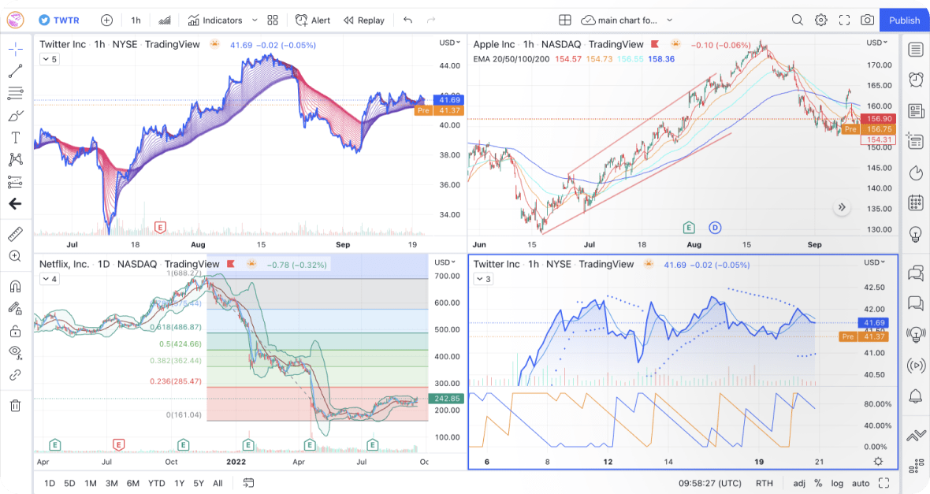This screenshot has height=494, width=930.
Task: Select the Measure ruler tool
Action: [x=15, y=233]
